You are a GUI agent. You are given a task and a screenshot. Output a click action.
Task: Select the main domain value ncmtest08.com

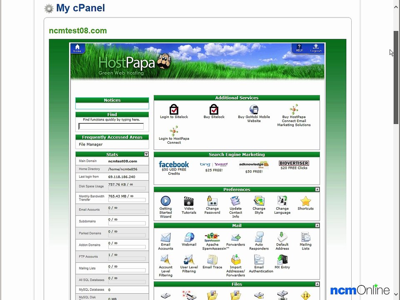coord(122,161)
